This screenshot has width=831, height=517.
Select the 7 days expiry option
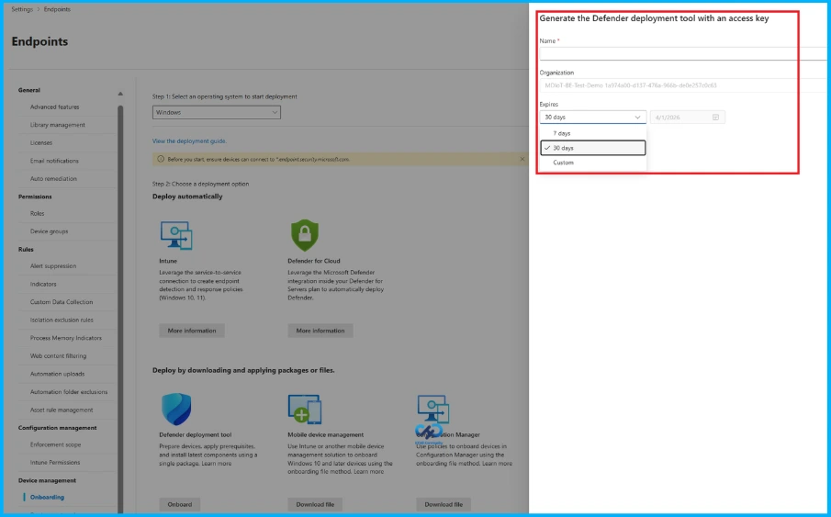[x=592, y=133]
